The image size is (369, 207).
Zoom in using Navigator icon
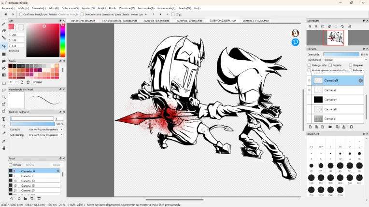click(310, 26)
